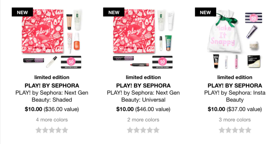The image size is (276, 144).
Task: Open the Next Gen Beauty: Universal product image
Action: point(143,39)
